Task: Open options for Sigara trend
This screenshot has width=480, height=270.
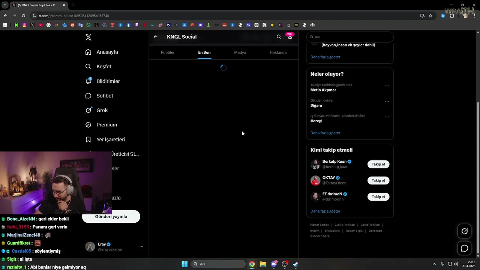Action: 387,101
